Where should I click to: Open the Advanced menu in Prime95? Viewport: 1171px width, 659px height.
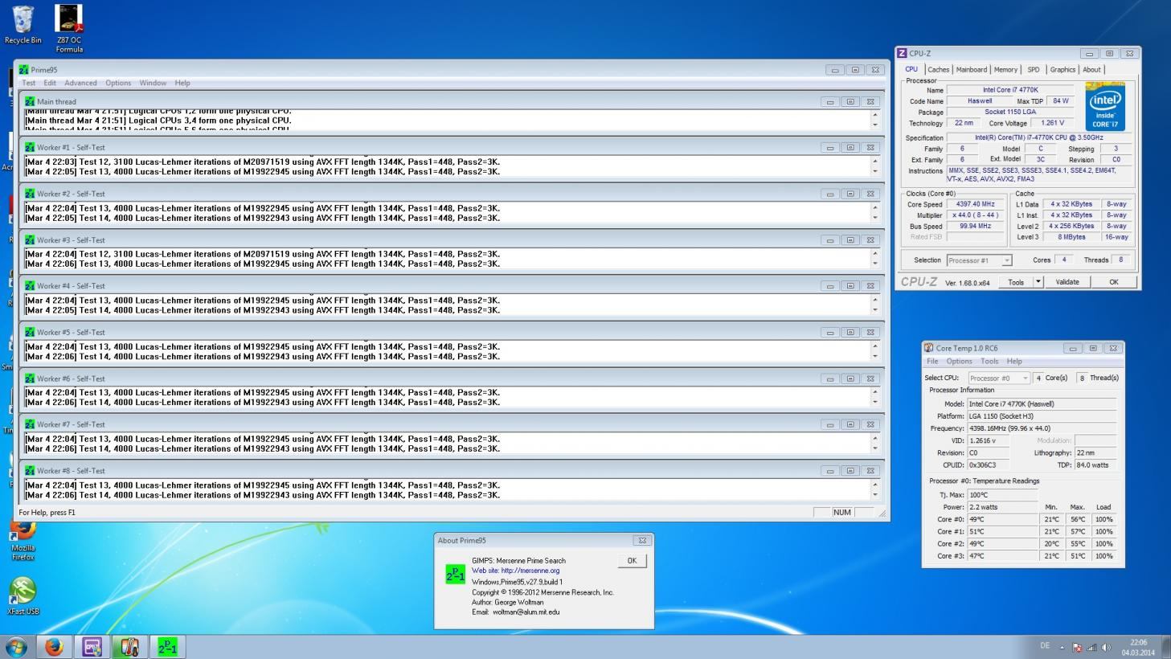pos(80,83)
